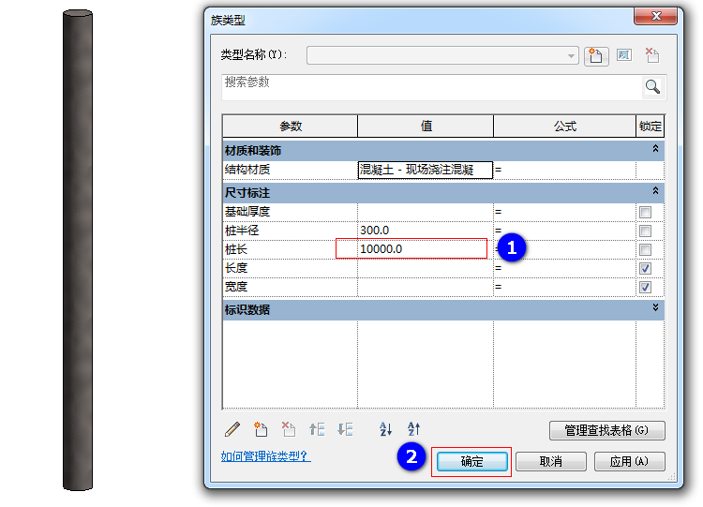Click the New Type icon beside type name
This screenshot has width=703, height=507.
tap(596, 56)
